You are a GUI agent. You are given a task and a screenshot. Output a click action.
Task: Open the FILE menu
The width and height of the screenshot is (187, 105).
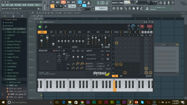[x=3, y=5]
